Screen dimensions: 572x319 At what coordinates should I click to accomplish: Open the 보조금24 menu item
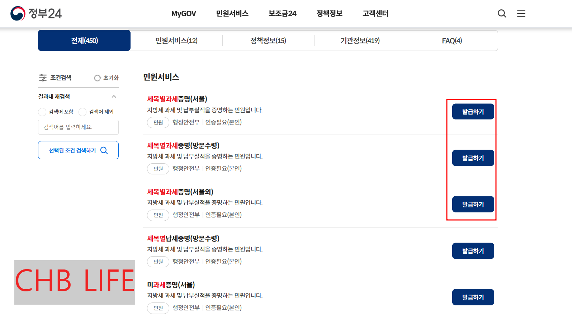(282, 13)
